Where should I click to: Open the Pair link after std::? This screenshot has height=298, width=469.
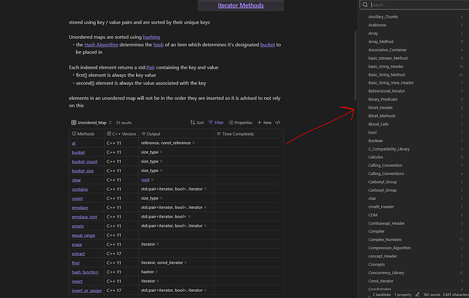click(151, 67)
